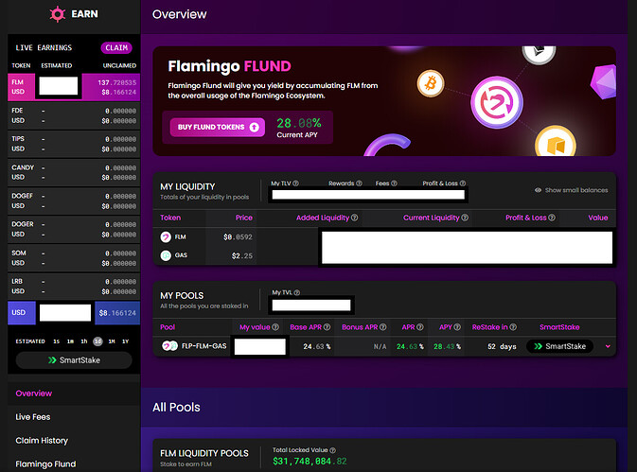Click SOM row in live earnings
This screenshot has height=472, width=637.
74,257
